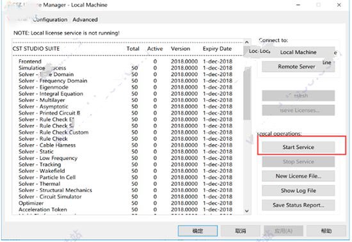The image size is (352, 242).
Task: Select Solver - Eigenmode row
Action: [x=125, y=87]
